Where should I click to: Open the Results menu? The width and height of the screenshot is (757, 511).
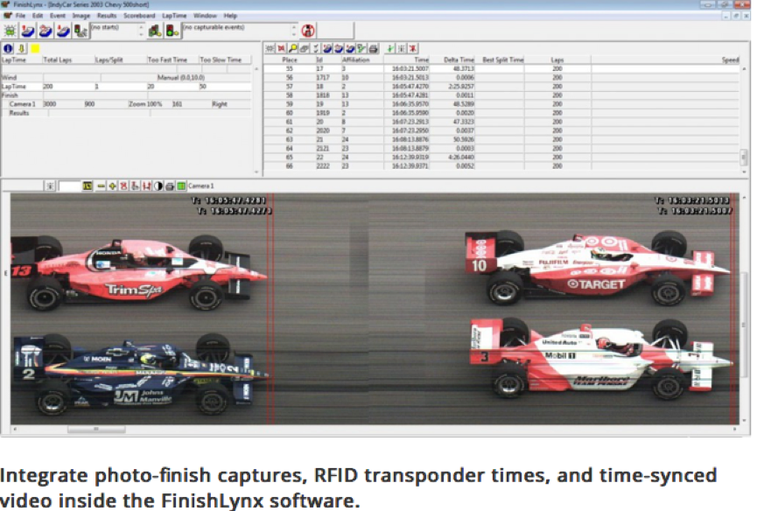107,16
